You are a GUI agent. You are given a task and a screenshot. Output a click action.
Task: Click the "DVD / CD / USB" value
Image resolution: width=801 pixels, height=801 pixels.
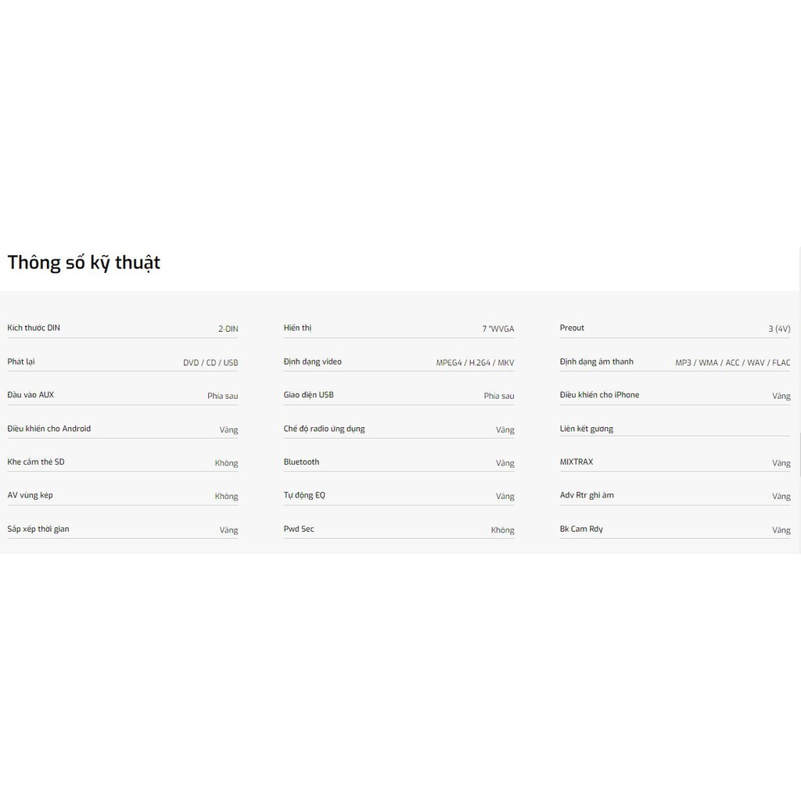coord(210,363)
